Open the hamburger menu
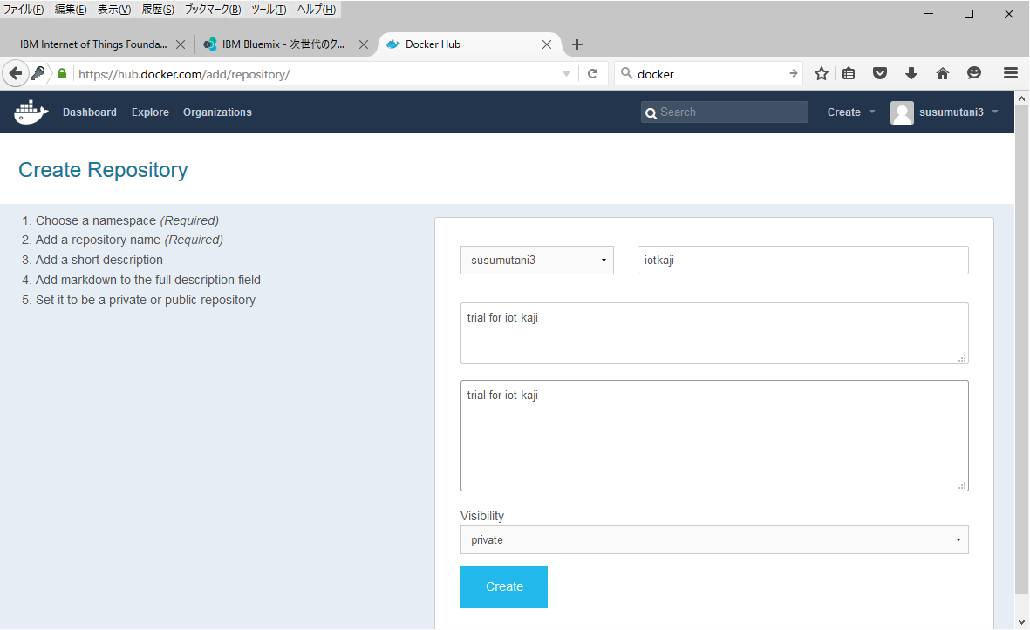The image size is (1030, 630). coord(1010,73)
